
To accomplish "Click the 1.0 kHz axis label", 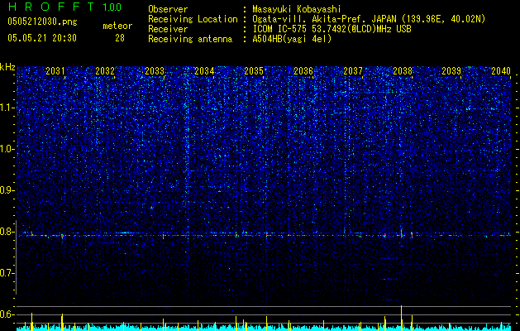I will (7, 149).
